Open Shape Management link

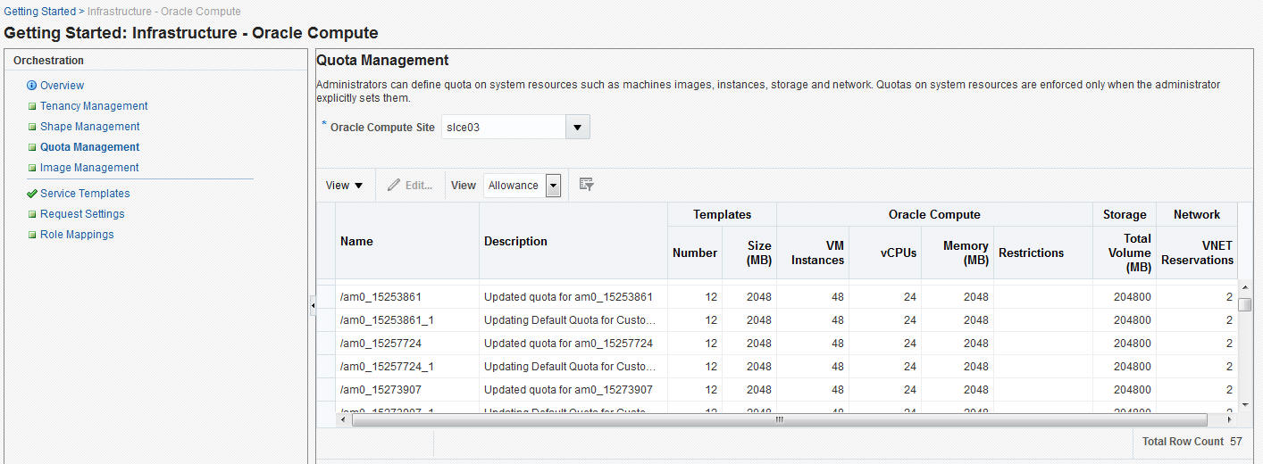[x=90, y=127]
